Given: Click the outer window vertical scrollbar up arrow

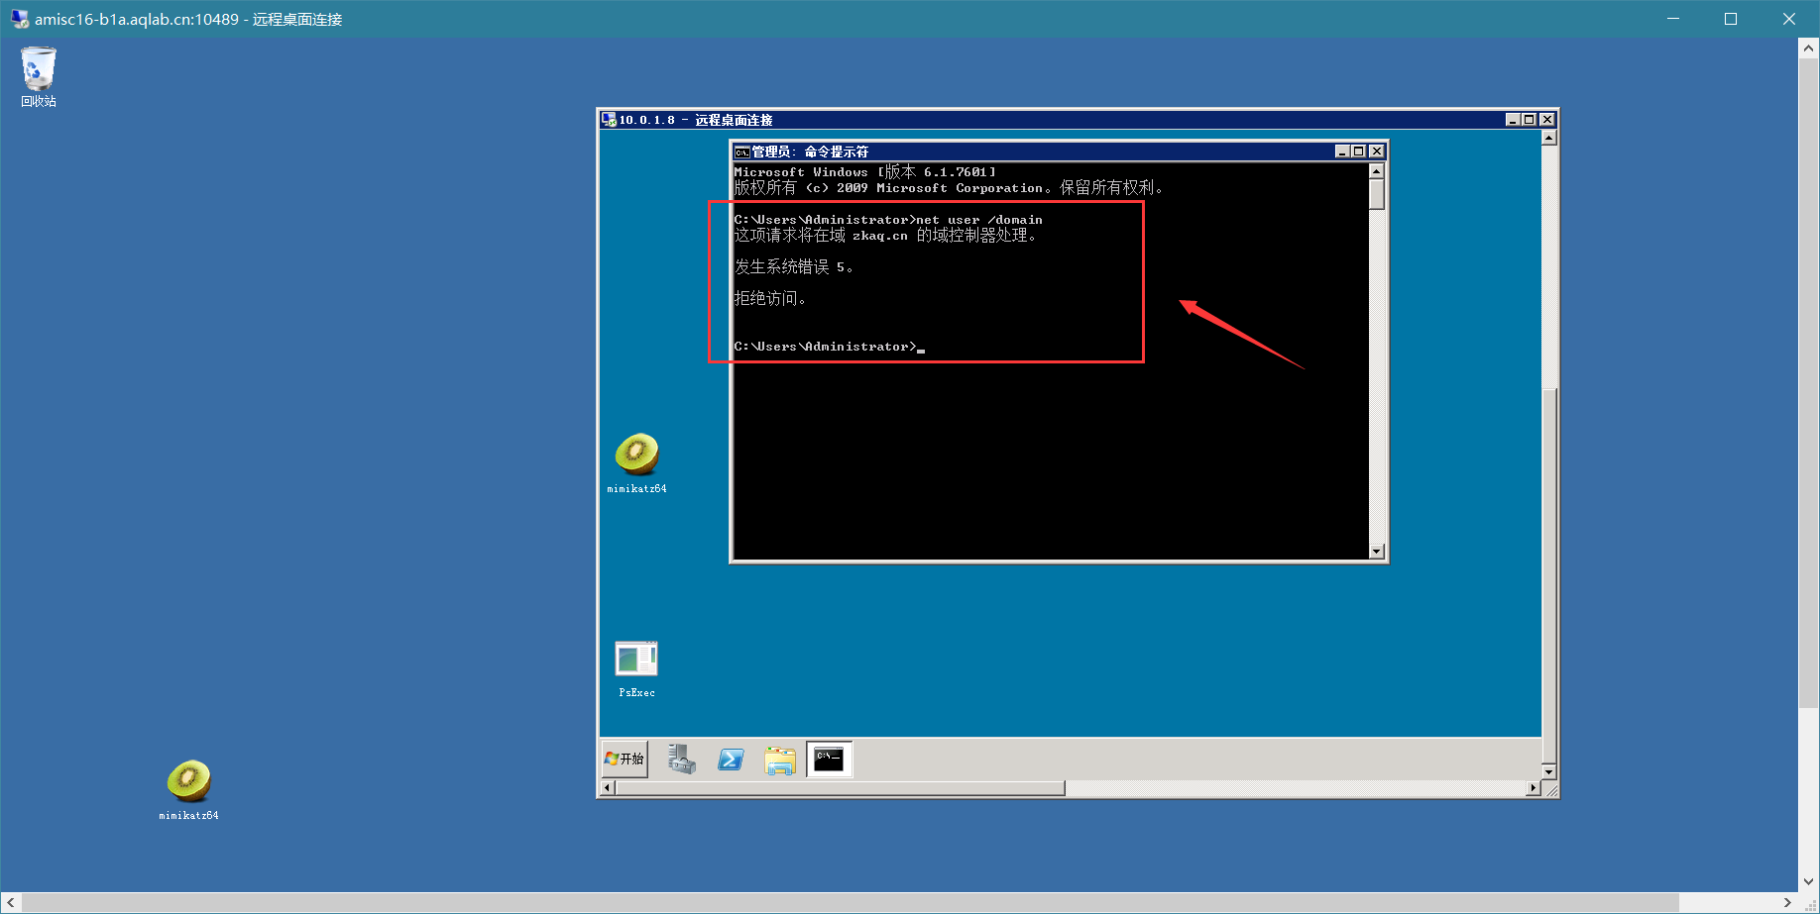Looking at the screenshot, I should pyautogui.click(x=1809, y=47).
